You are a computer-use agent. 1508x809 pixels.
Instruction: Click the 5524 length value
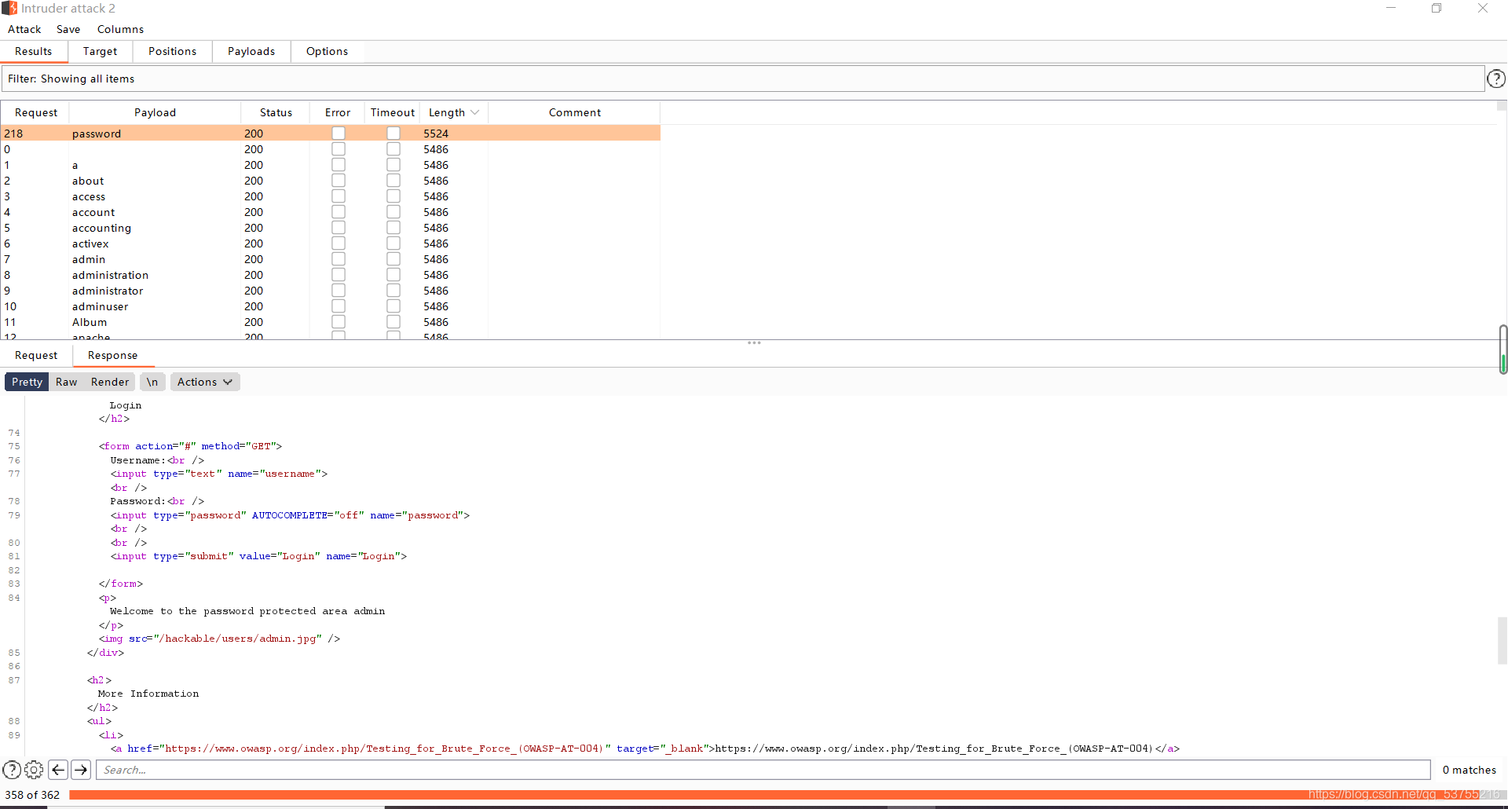(436, 134)
